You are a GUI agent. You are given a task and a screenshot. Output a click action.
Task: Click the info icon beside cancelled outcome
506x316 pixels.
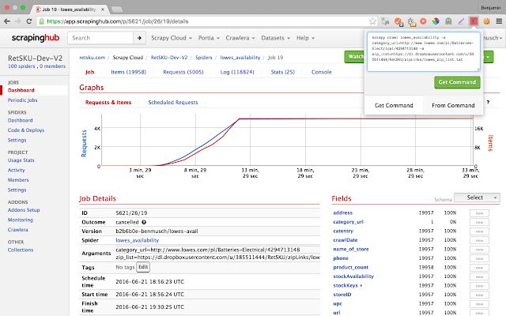tap(144, 222)
